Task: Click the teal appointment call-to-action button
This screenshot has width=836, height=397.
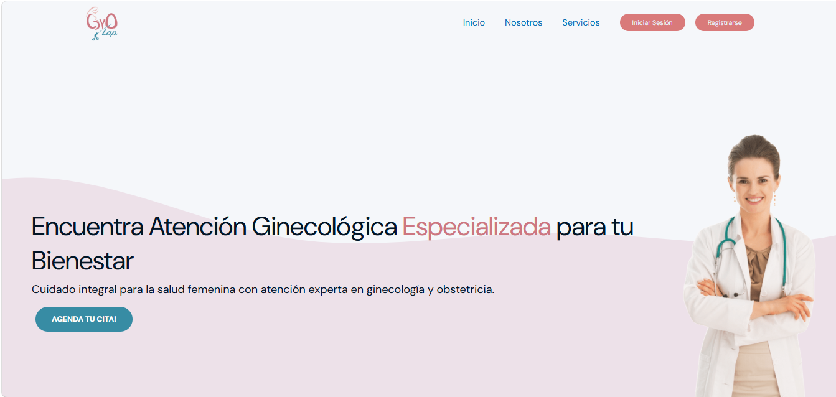Action: [84, 319]
